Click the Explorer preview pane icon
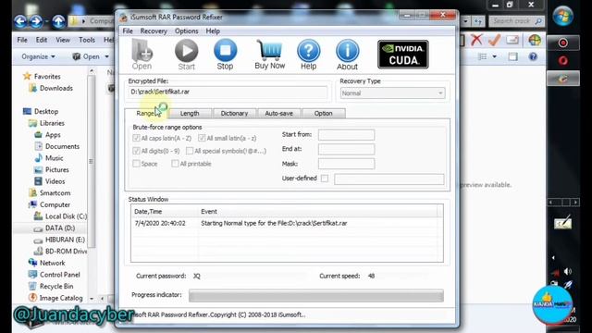The height and width of the screenshot is (333, 592). 512,56
